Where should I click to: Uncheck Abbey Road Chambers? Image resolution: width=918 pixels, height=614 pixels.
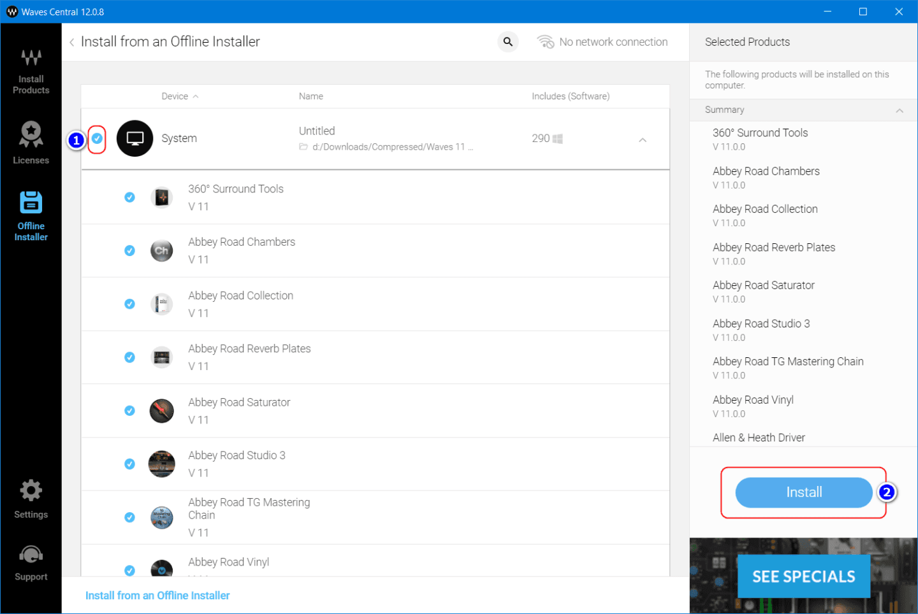tap(129, 250)
